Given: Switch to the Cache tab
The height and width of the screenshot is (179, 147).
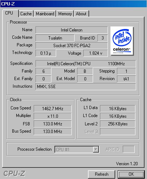Looking at the screenshot, I should pyautogui.click(x=26, y=13).
